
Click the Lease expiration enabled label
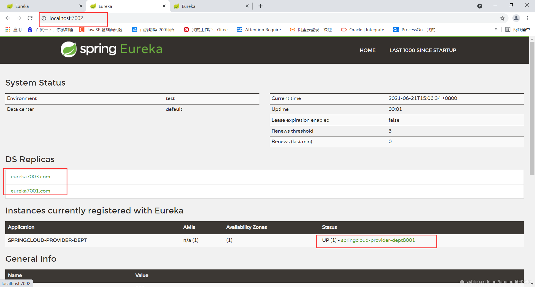tap(300, 120)
